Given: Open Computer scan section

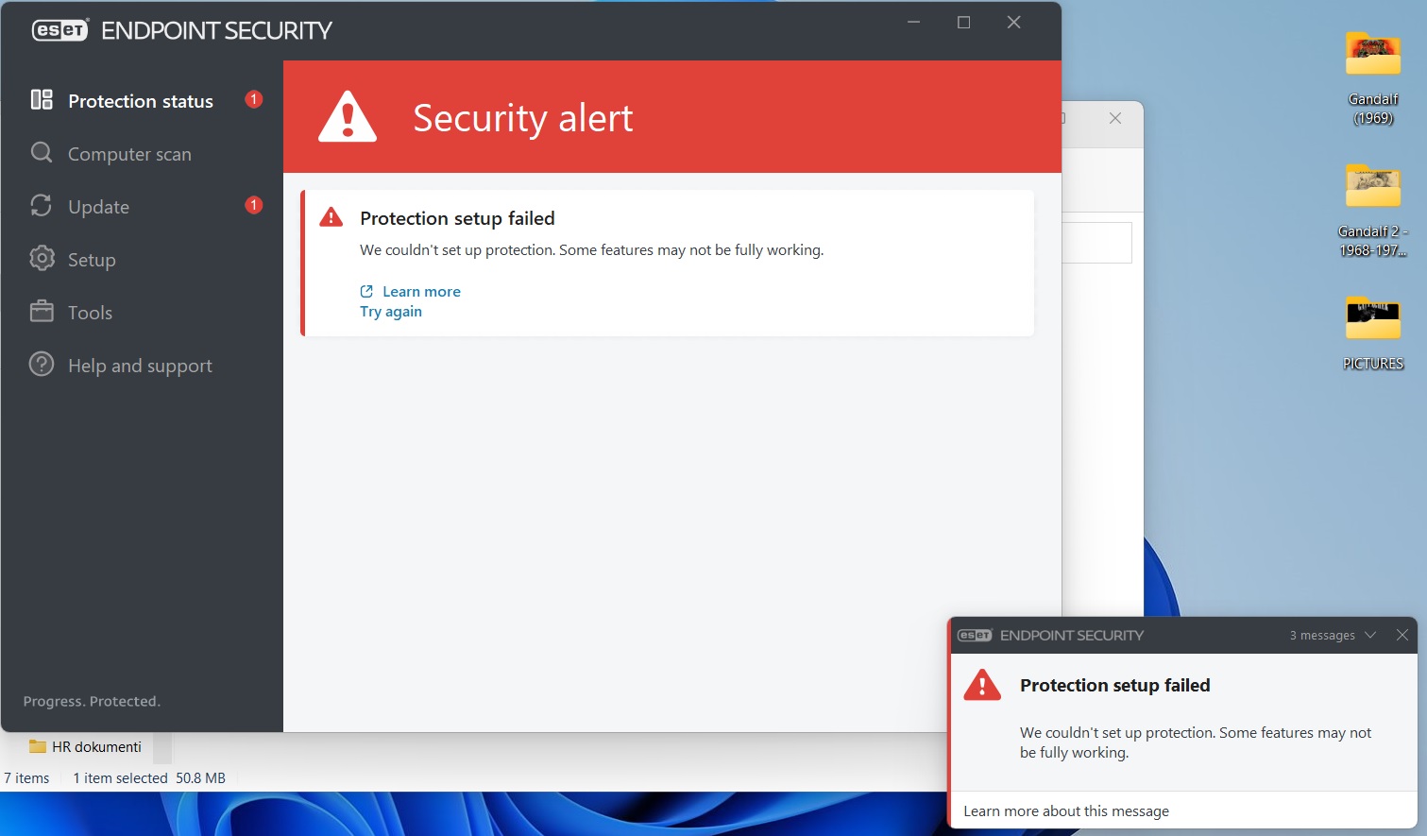Looking at the screenshot, I should [x=129, y=154].
